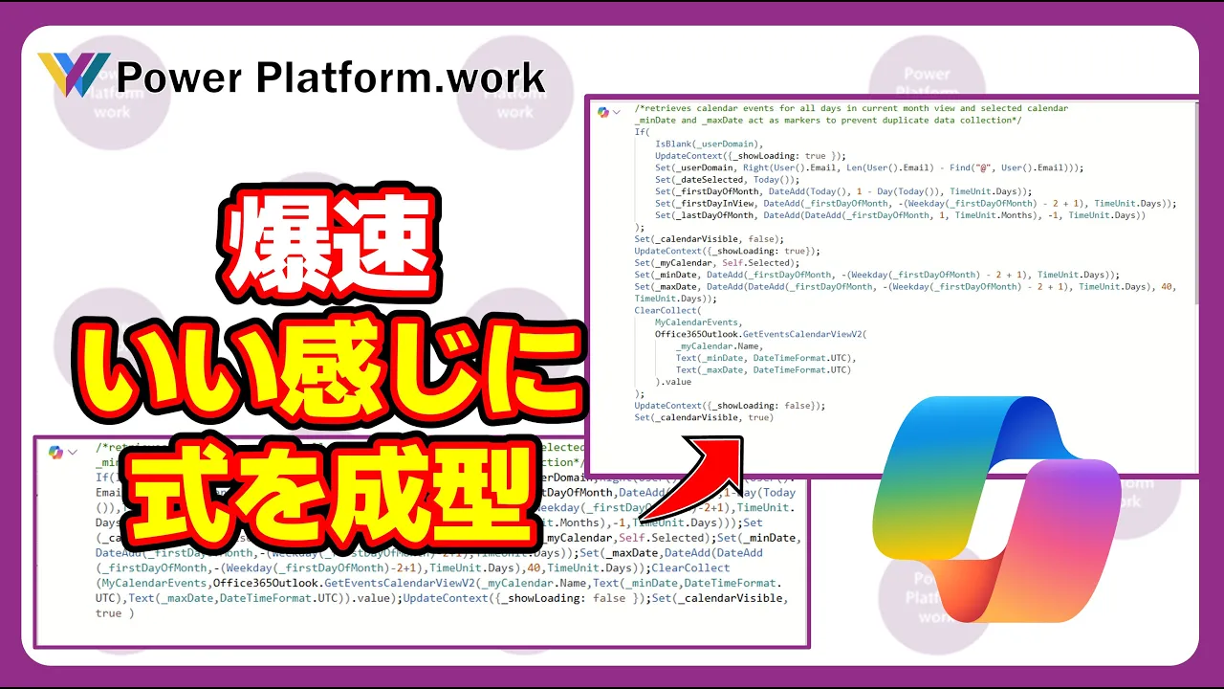Viewport: 1224px width, 689px height.
Task: Click the Power Platform.work logo mark
Action: pos(74,76)
